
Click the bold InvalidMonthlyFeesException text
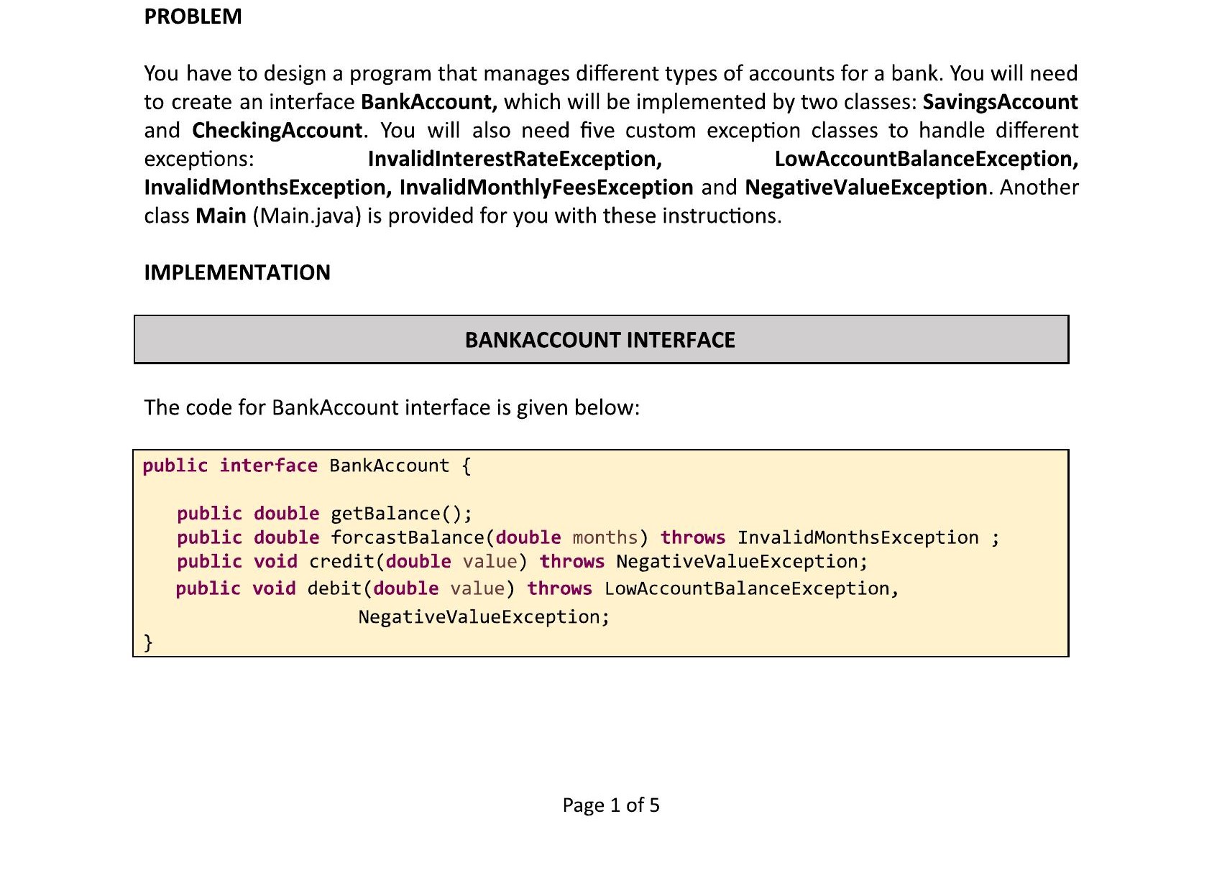(x=546, y=188)
